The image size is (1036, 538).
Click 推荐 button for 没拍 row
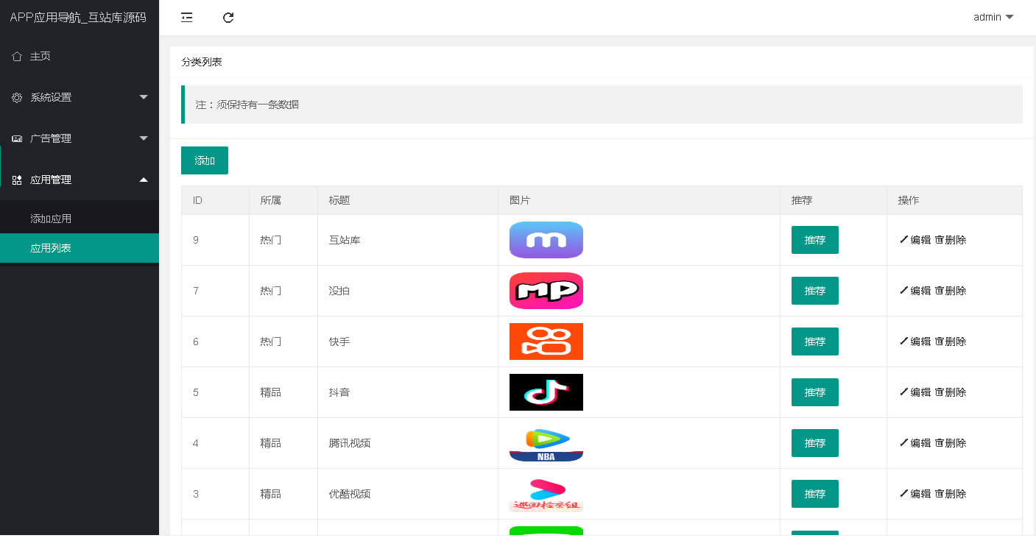[x=815, y=291]
